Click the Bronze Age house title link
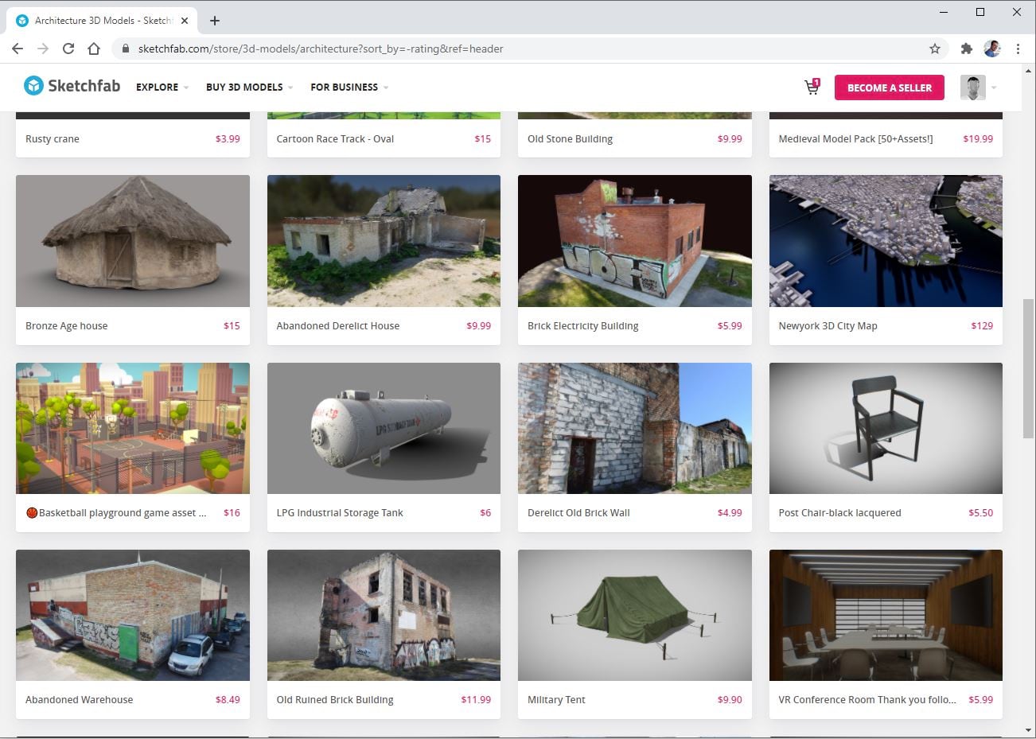The height and width of the screenshot is (739, 1036). [66, 325]
